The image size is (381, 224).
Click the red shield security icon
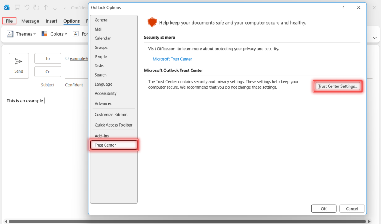pyautogui.click(x=152, y=22)
